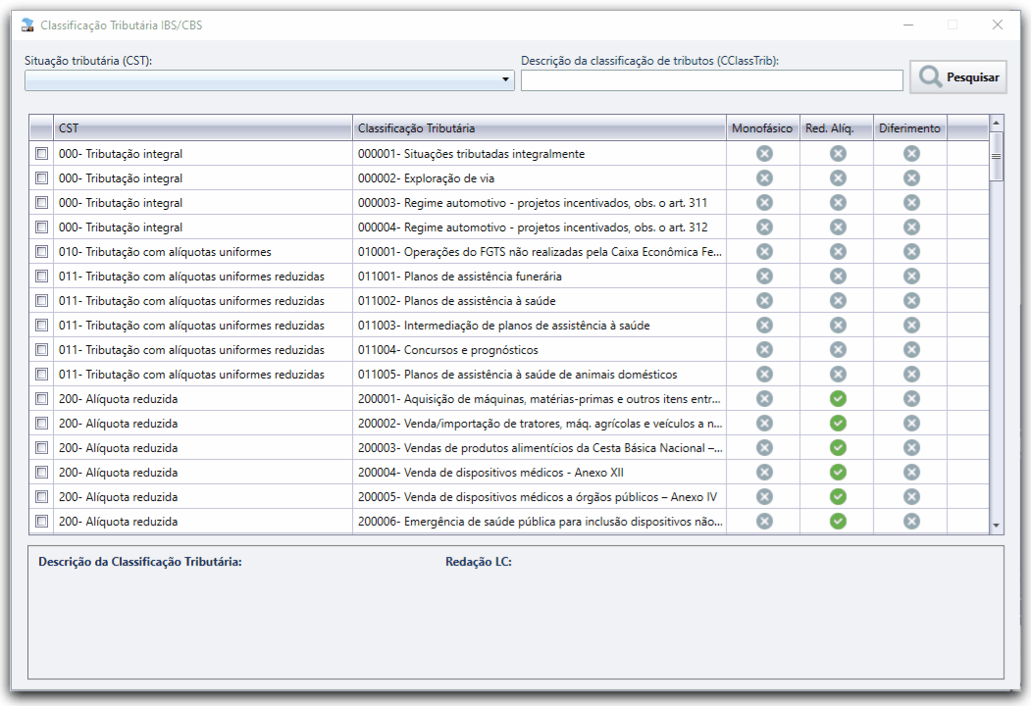1031x706 pixels.
Task: Open the Situação tributária (CST) dropdown
Action: [506, 80]
